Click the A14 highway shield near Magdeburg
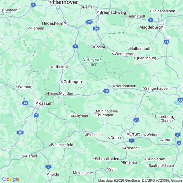Viewport: 183px width, 183px height. (x=166, y=42)
